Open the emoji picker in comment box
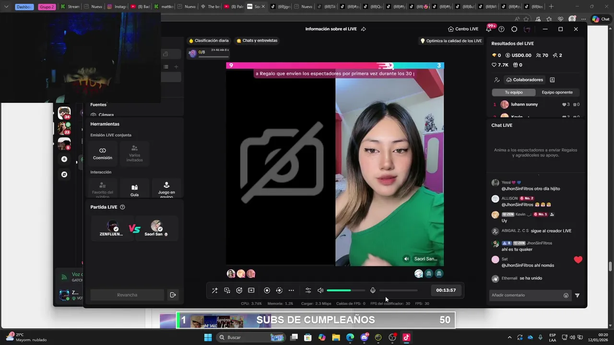Viewport: 614px width, 345px height. (566, 296)
